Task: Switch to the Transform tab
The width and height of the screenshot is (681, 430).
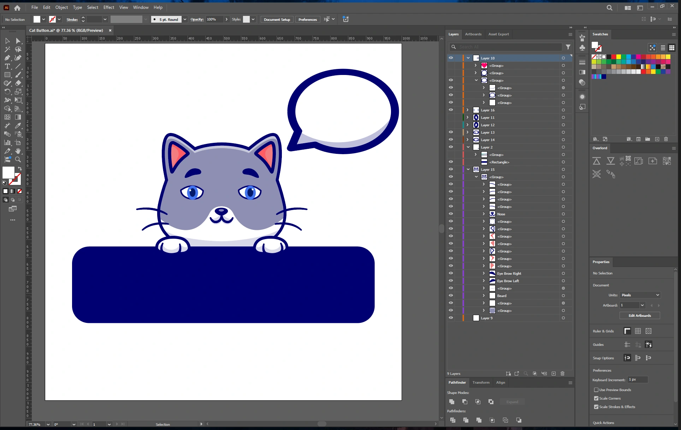Action: pyautogui.click(x=481, y=382)
